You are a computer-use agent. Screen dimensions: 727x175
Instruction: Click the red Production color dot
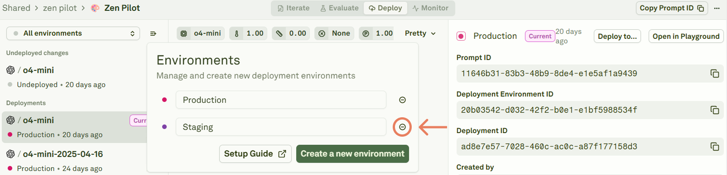(164, 100)
